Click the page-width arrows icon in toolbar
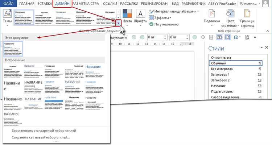This screenshot has height=145, width=272. click(203, 37)
